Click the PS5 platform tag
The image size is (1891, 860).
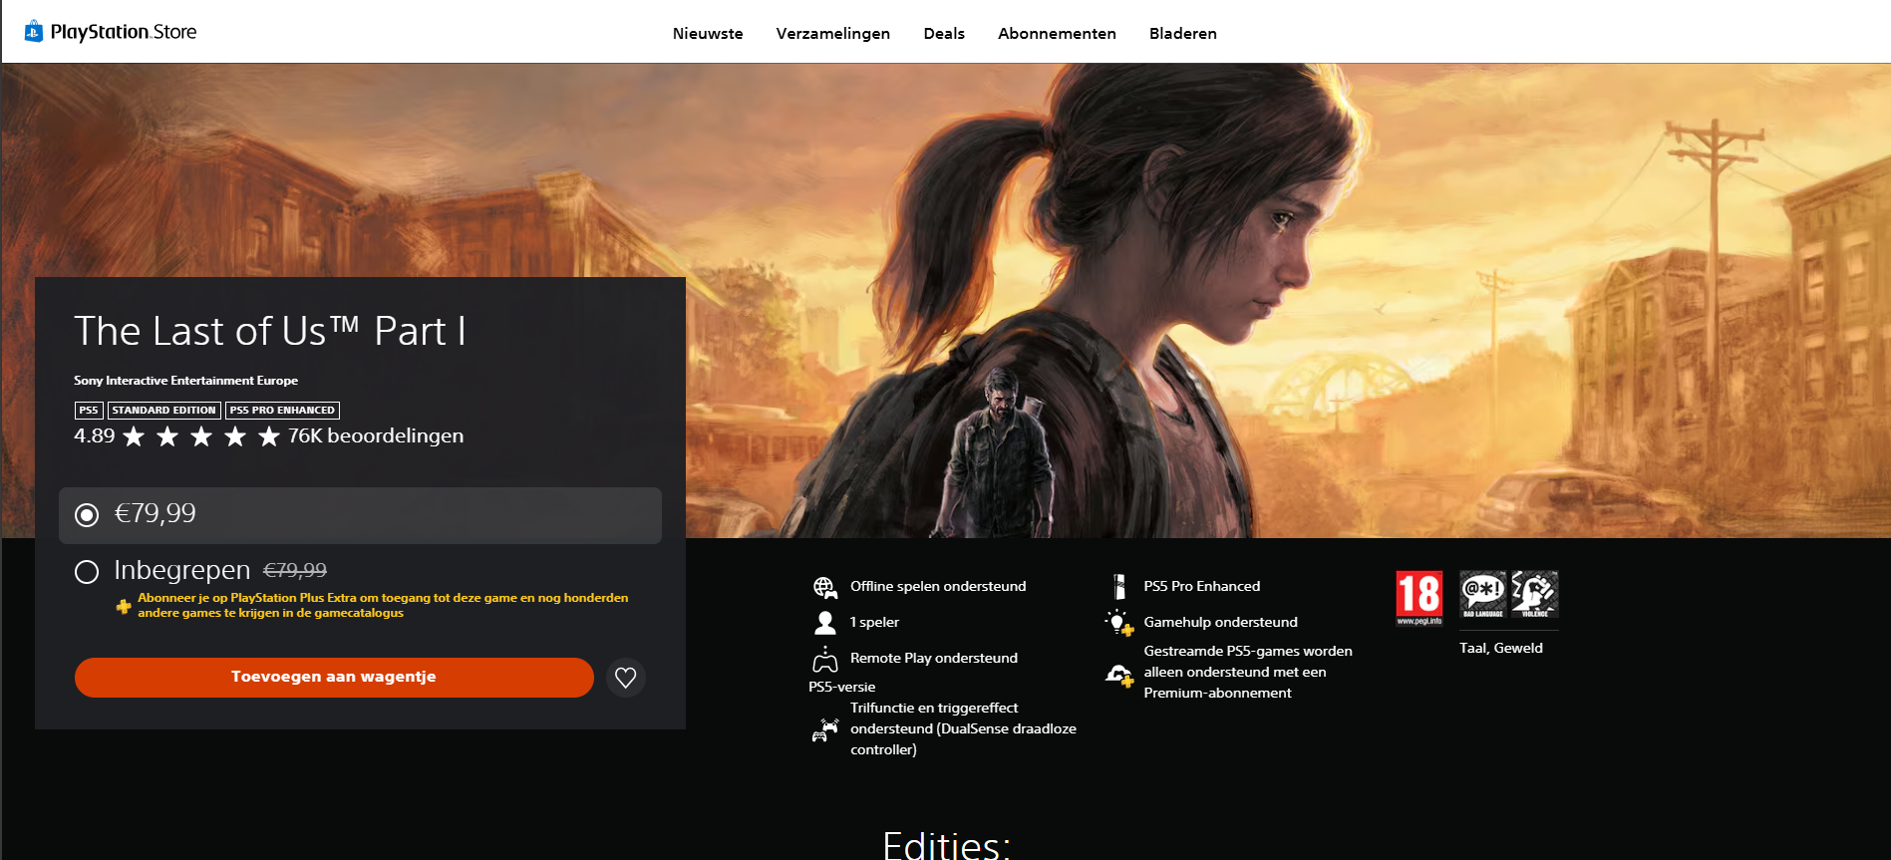point(89,411)
